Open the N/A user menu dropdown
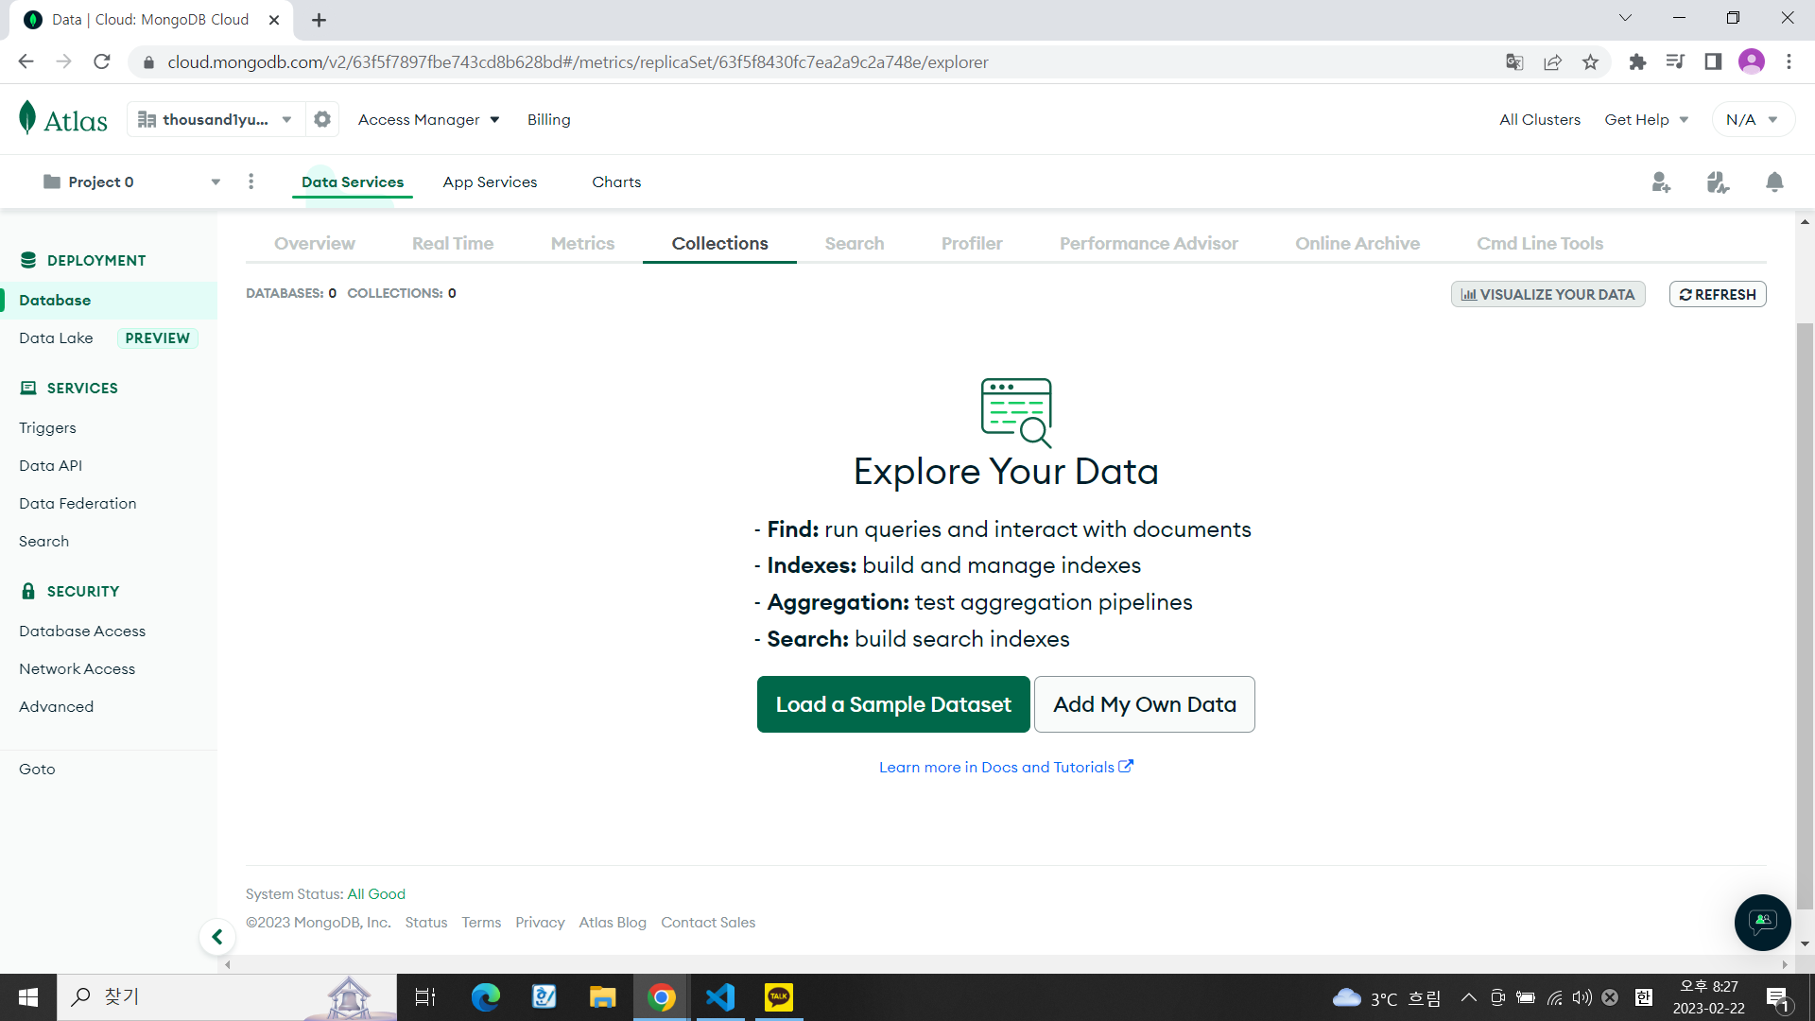The width and height of the screenshot is (1815, 1021). (1753, 119)
